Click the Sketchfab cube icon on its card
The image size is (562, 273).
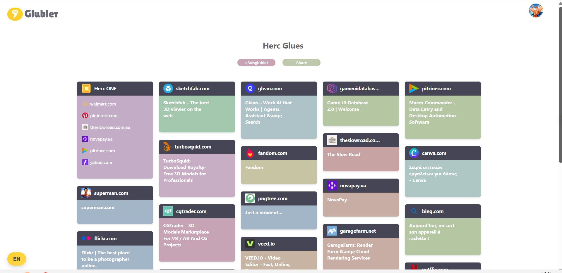[168, 88]
